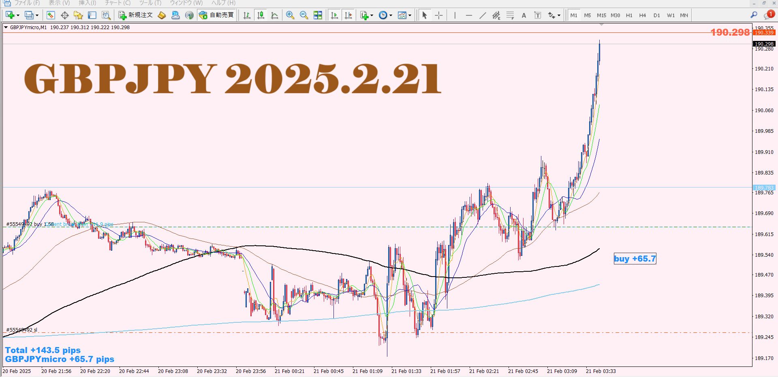Open the Strategy Tester magnifier icon
The width and height of the screenshot is (778, 377).
(106, 15)
